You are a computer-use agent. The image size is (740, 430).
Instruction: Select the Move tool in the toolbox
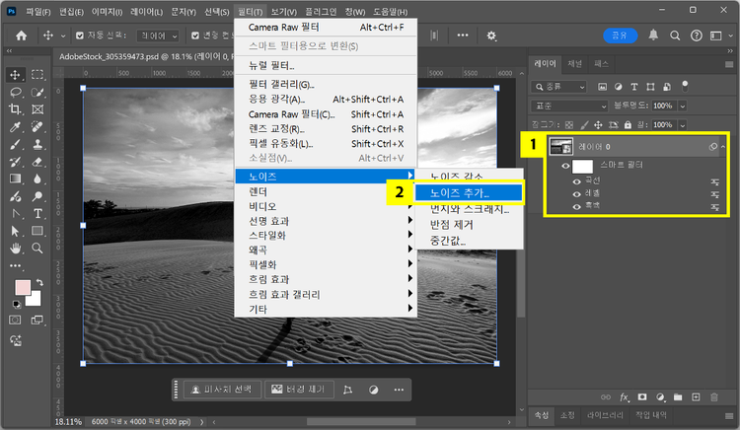pyautogui.click(x=15, y=75)
